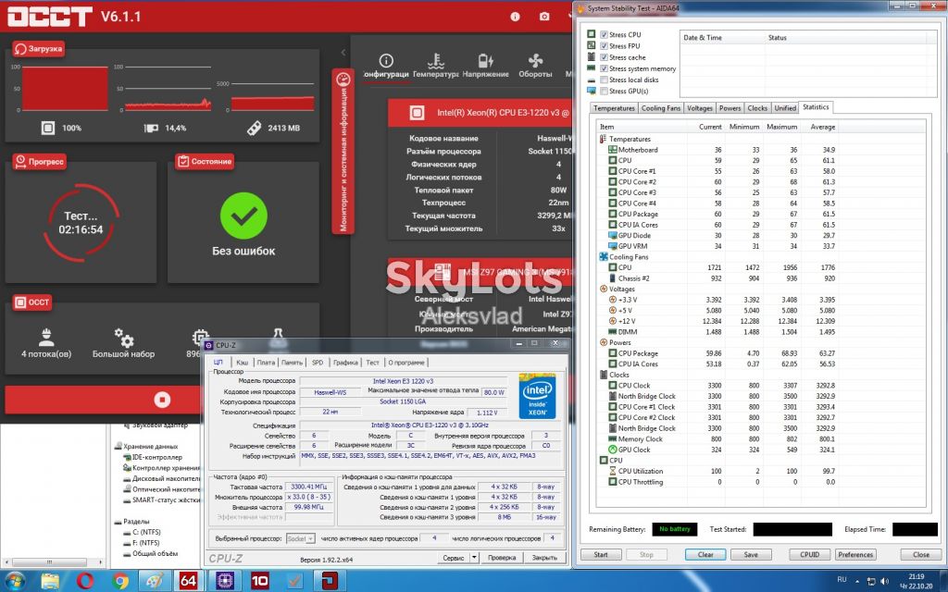Open AIDA64 icon in taskbar
Viewport: 948px width, 592px height.
pyautogui.click(x=188, y=581)
